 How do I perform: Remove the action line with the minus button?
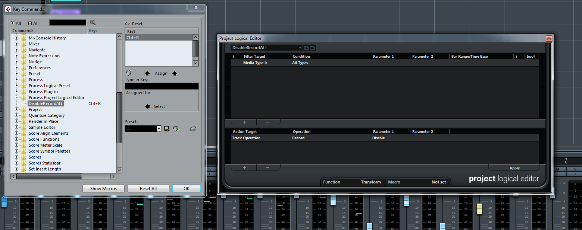(x=268, y=167)
